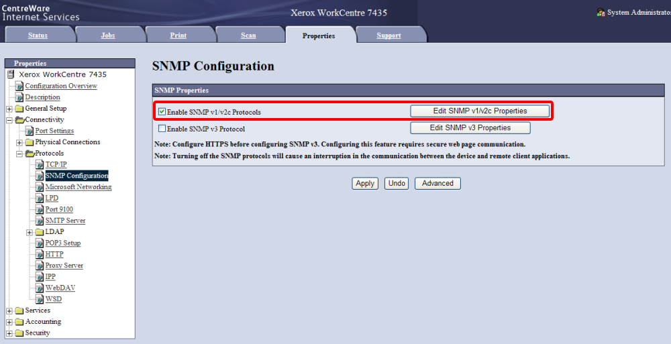Switch to the Status tab
The image size is (671, 344).
tap(38, 36)
